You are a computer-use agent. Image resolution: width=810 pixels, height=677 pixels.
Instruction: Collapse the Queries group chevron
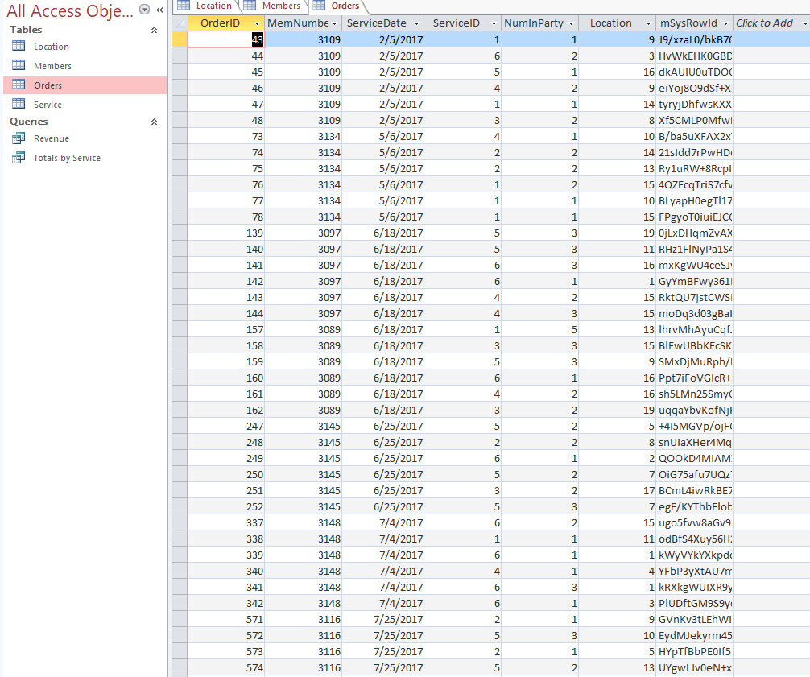[152, 122]
